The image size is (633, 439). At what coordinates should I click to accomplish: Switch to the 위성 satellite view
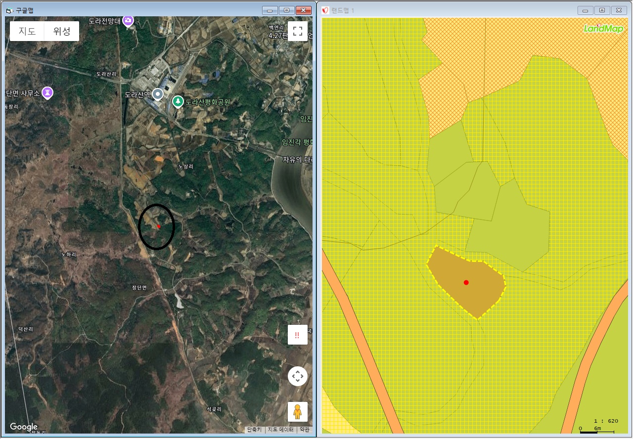[62, 32]
